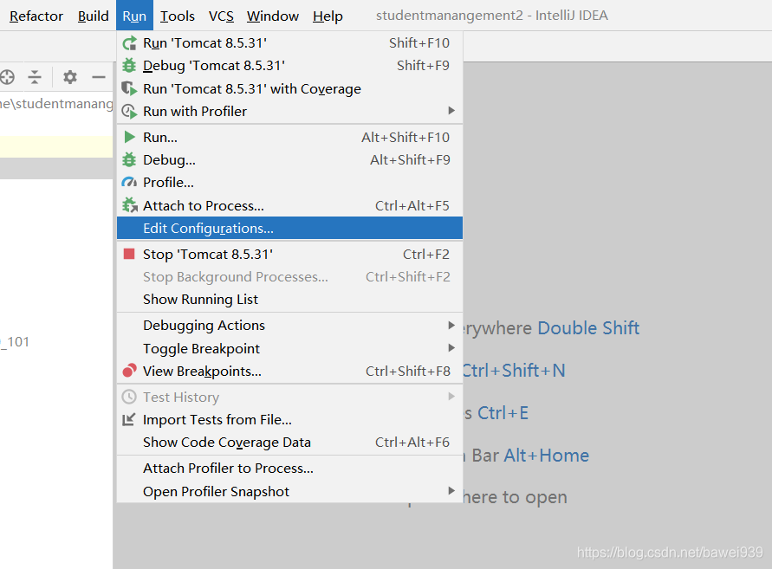This screenshot has width=772, height=569.
Task: Click the bug icon beside Debug...
Action: click(129, 159)
